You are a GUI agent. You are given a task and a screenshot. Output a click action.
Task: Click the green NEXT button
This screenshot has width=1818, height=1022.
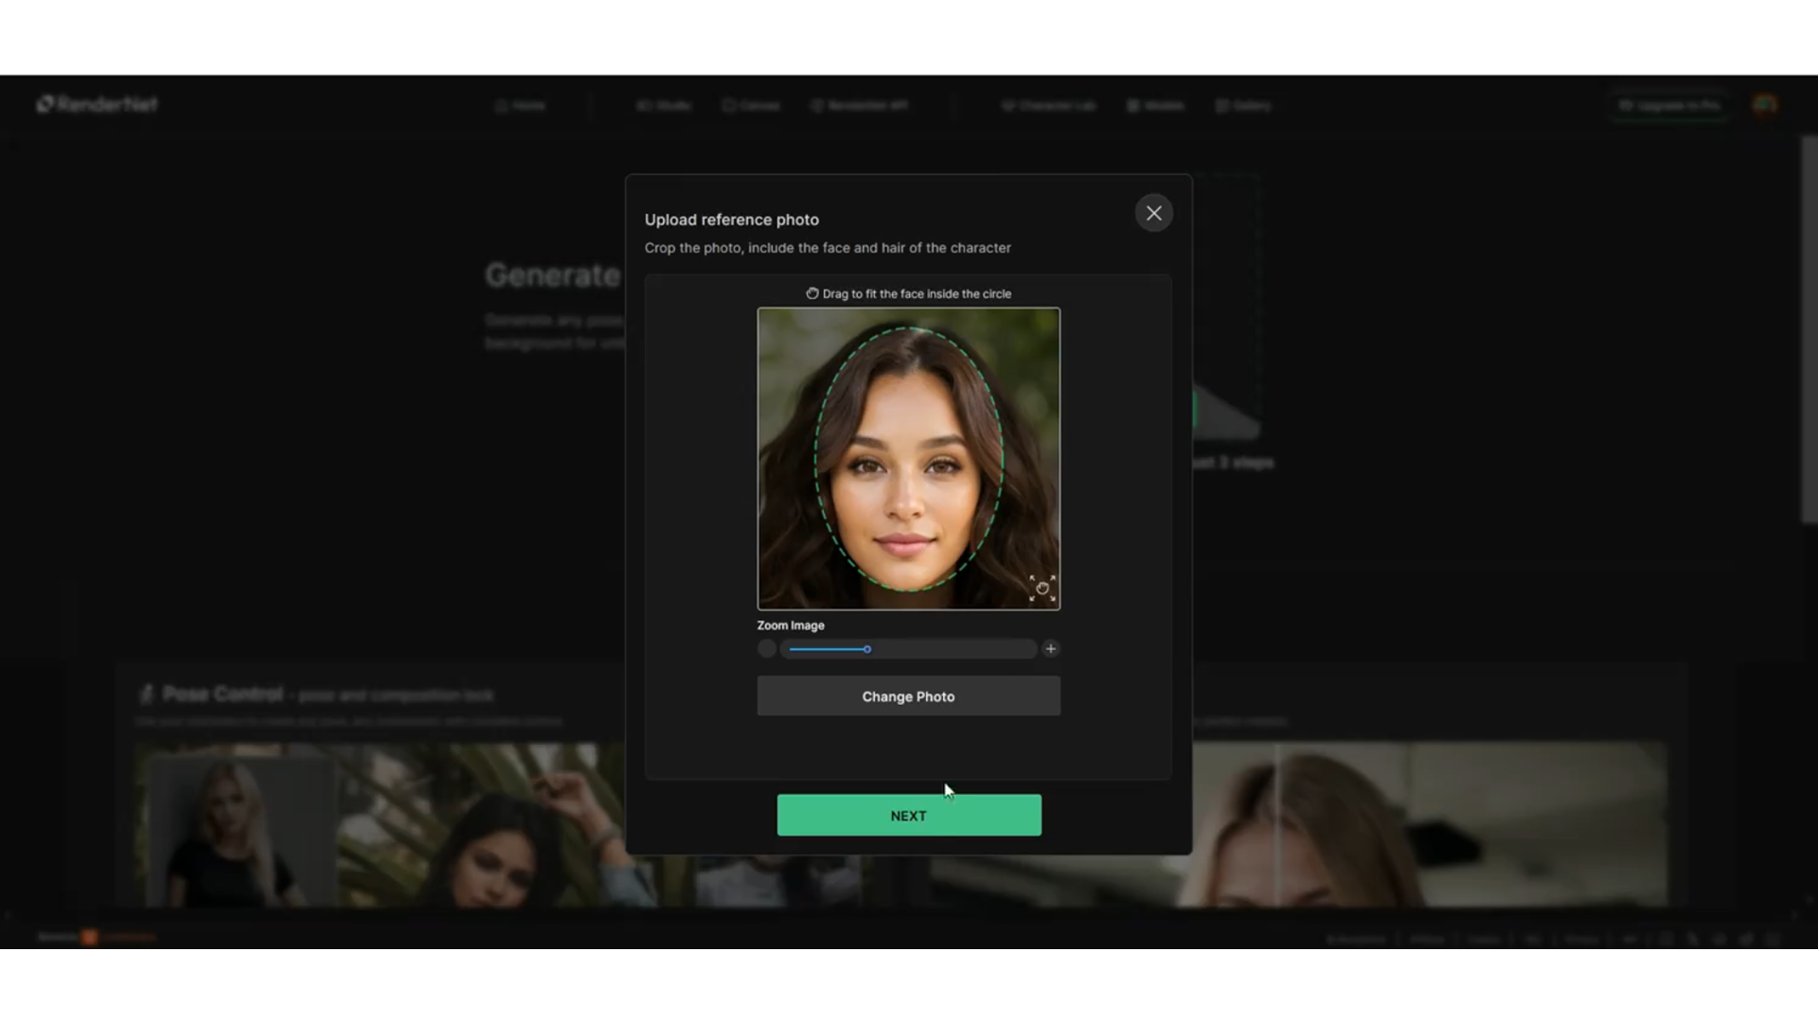[909, 815]
